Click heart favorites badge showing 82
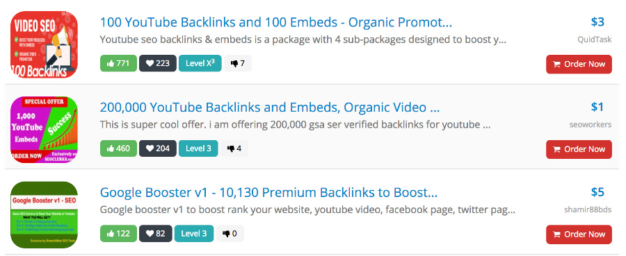Viewport: 626px width, 256px height. (156, 234)
